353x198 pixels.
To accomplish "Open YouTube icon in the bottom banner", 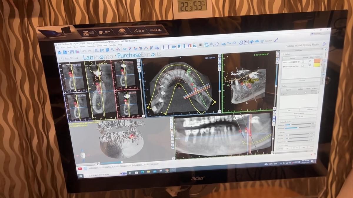I will pyautogui.click(x=80, y=169).
